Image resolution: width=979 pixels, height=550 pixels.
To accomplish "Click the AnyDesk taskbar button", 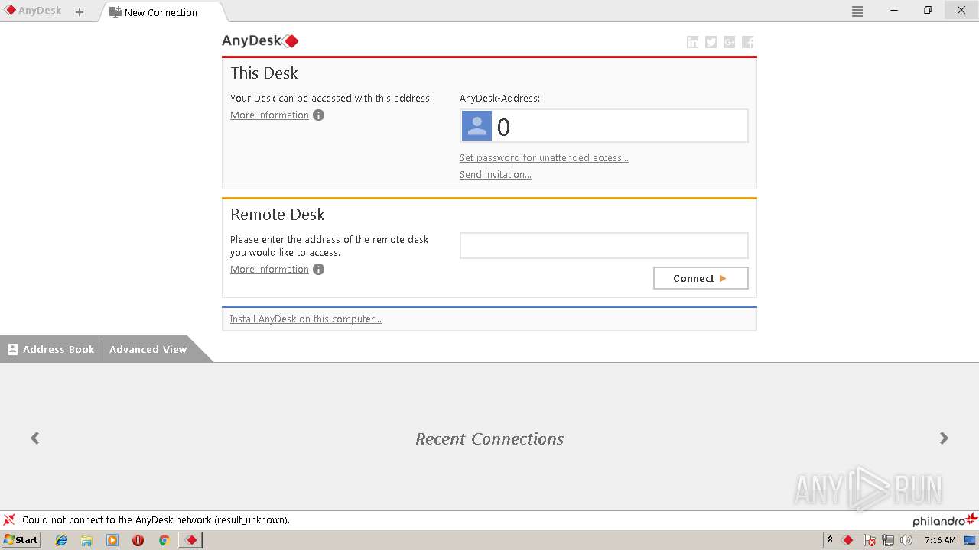I will [x=190, y=540].
